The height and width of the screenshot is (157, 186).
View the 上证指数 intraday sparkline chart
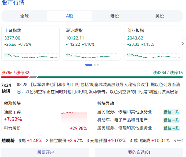pos(30,55)
